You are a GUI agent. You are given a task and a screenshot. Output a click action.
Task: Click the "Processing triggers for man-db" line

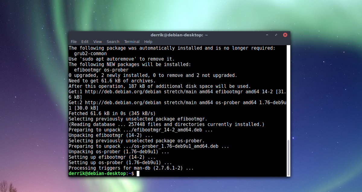coord(131,168)
